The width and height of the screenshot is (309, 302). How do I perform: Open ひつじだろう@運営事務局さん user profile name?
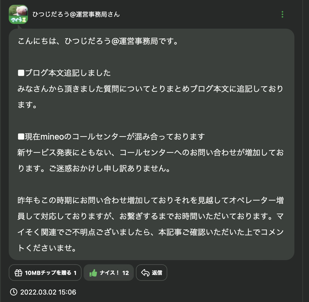[x=76, y=14]
